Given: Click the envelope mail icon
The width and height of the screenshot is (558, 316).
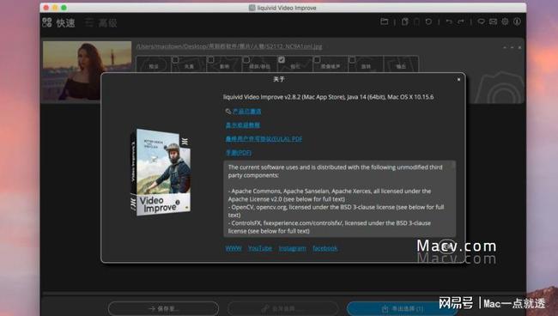Looking at the screenshot, I should pyautogui.click(x=493, y=21).
